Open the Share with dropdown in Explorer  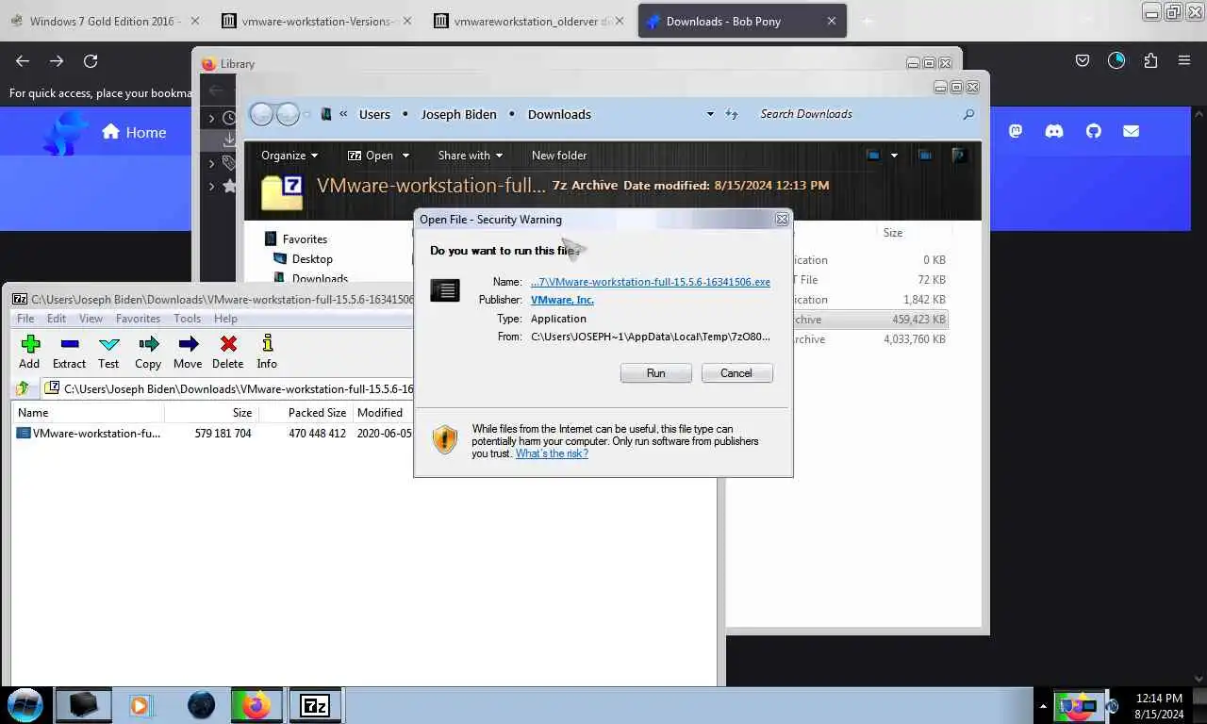click(470, 156)
